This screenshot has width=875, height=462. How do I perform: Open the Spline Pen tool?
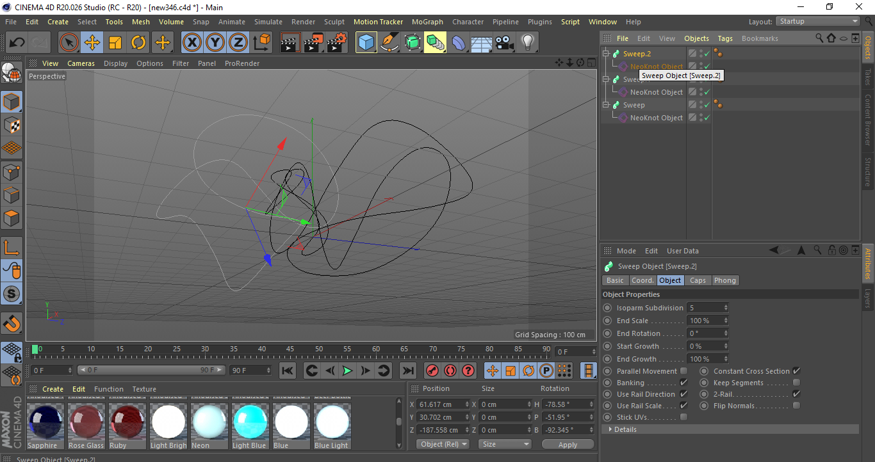click(x=389, y=43)
